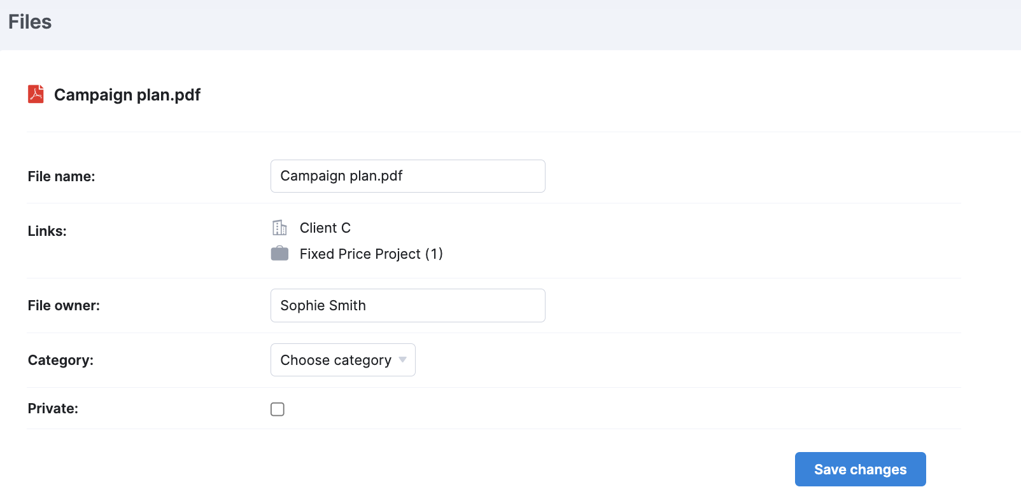This screenshot has width=1021, height=501.
Task: Click the Files page heading
Action: (30, 22)
